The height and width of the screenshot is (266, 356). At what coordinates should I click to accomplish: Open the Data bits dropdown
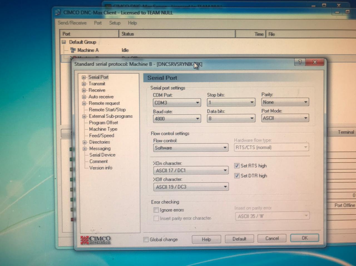click(x=231, y=119)
